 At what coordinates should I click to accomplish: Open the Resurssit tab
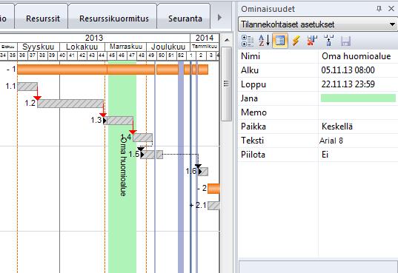point(43,18)
